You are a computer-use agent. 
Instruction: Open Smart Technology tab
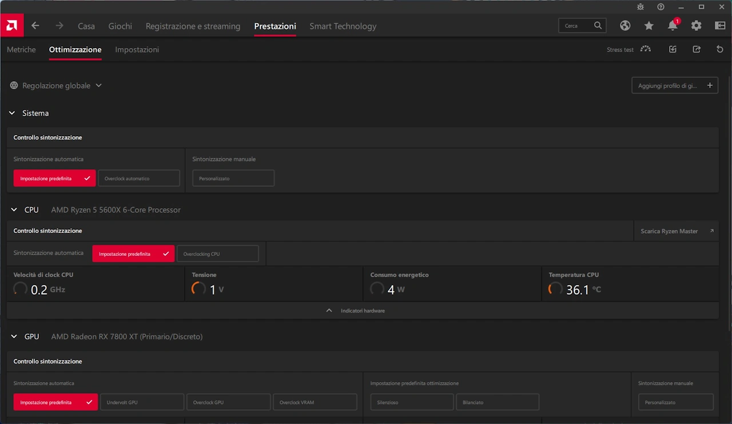coord(343,26)
